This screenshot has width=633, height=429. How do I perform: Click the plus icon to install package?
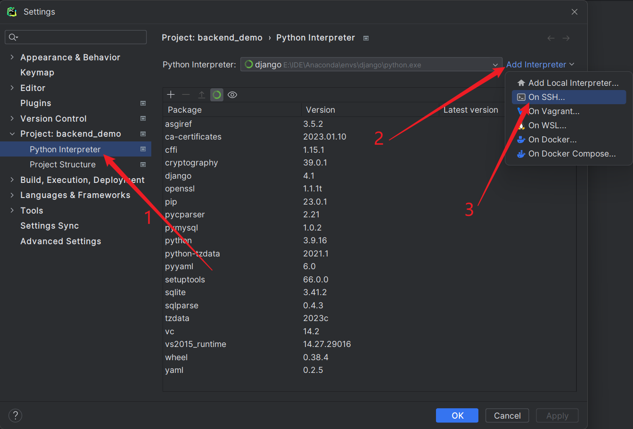pyautogui.click(x=171, y=95)
